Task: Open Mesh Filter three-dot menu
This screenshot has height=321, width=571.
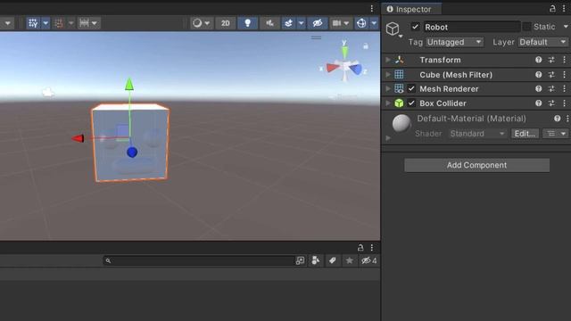Action: click(565, 75)
